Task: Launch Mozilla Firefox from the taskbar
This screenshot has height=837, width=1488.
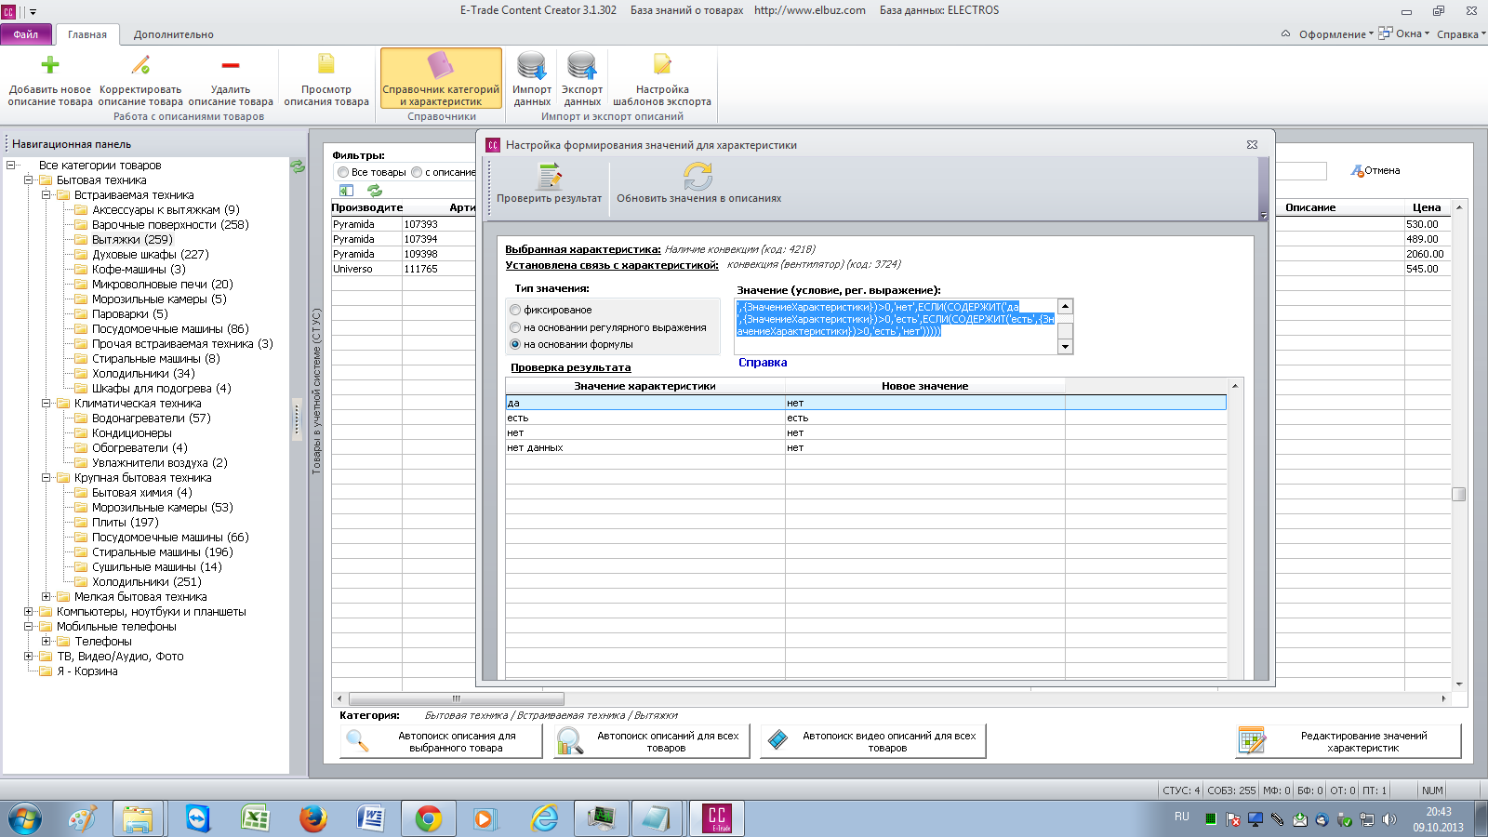Action: [x=313, y=818]
